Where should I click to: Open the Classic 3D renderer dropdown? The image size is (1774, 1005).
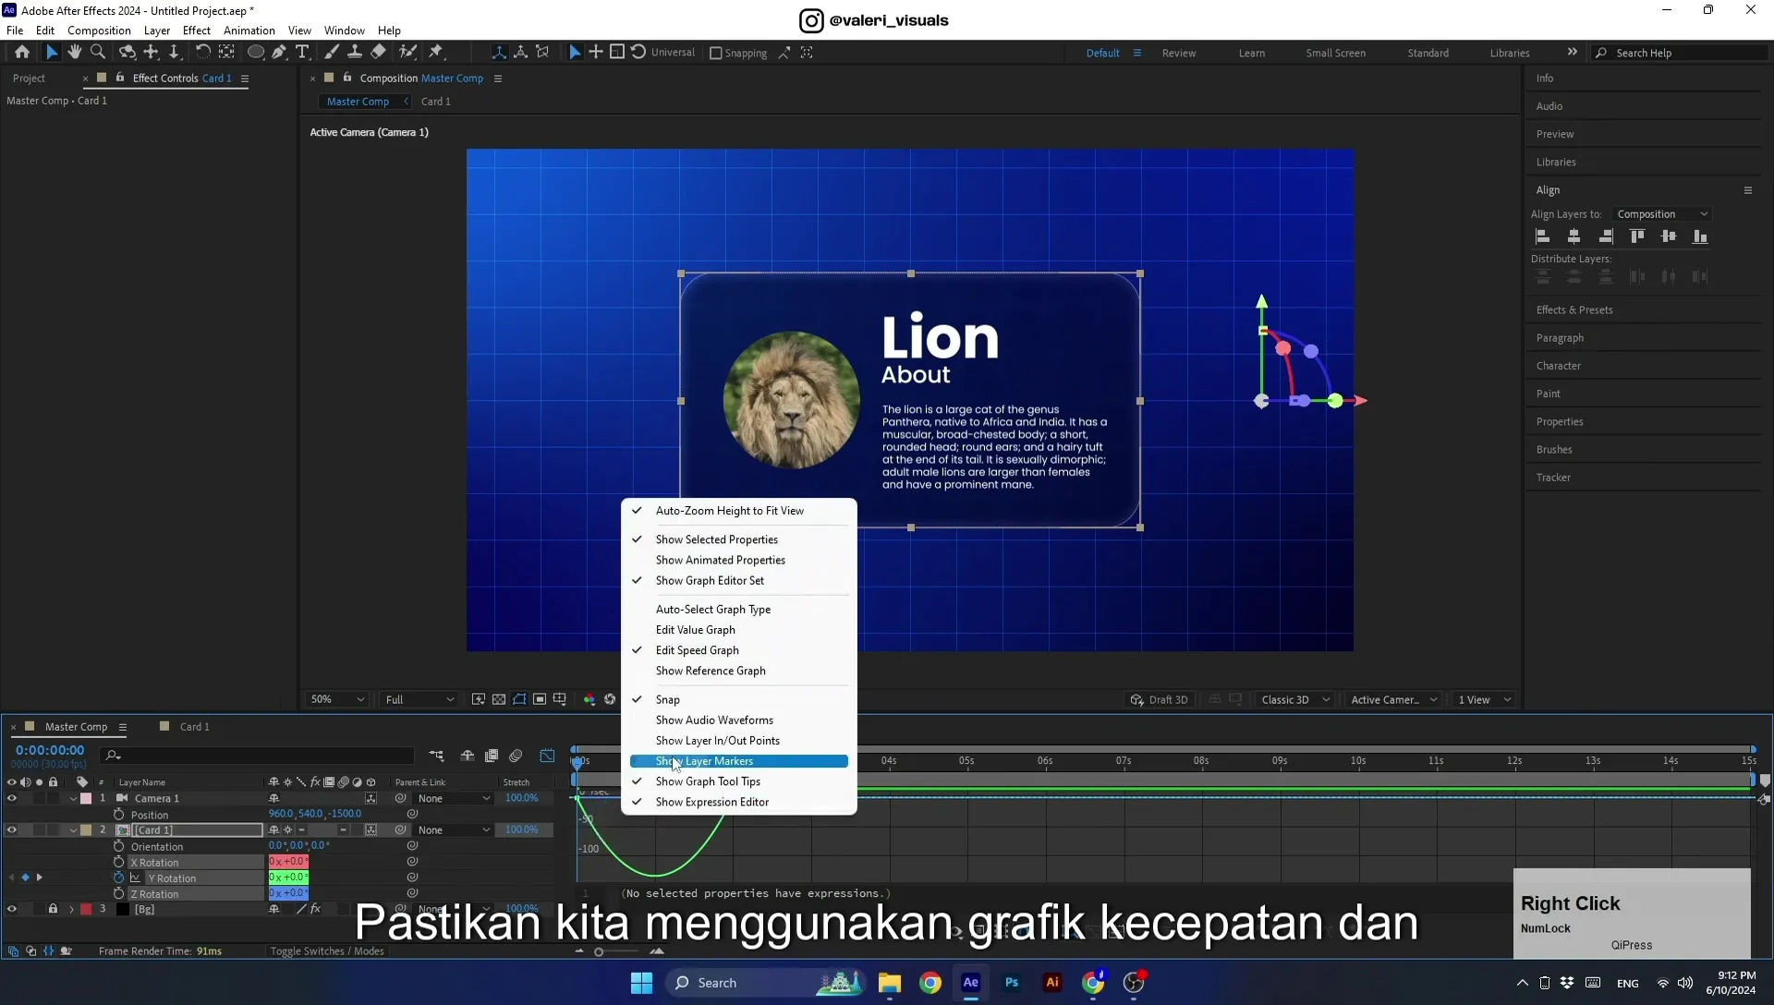pyautogui.click(x=1294, y=700)
